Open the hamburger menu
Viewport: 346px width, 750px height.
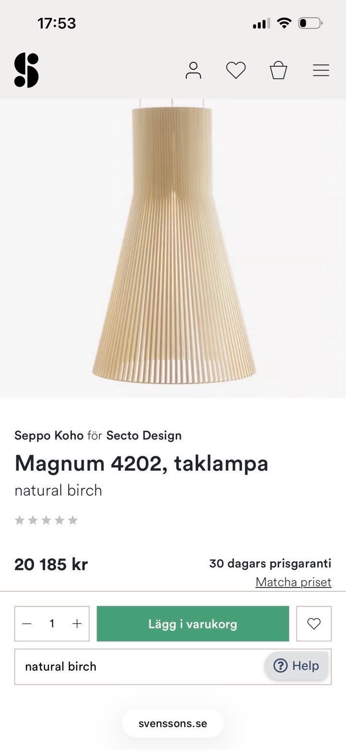point(321,70)
